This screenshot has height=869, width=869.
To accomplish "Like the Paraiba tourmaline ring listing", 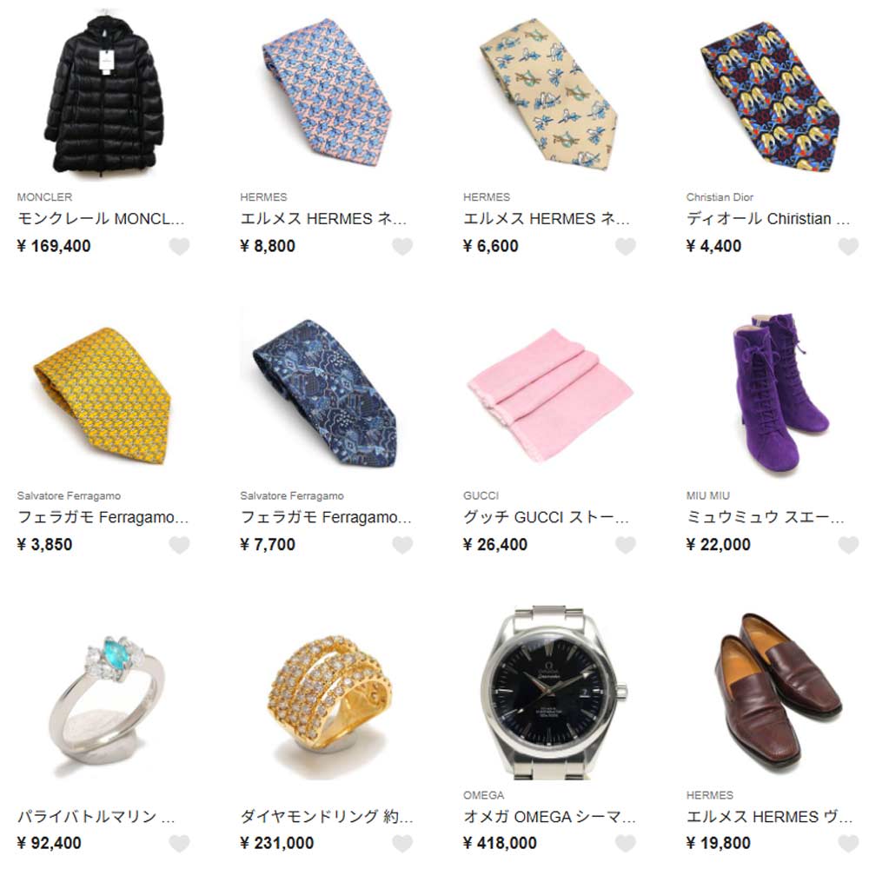I will (179, 844).
